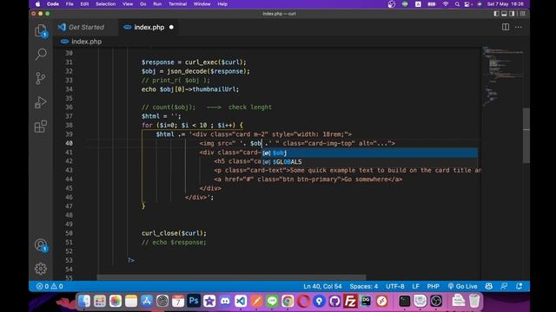Toggle the secondary side bar layout button
This screenshot has height=312, width=556.
512,14
